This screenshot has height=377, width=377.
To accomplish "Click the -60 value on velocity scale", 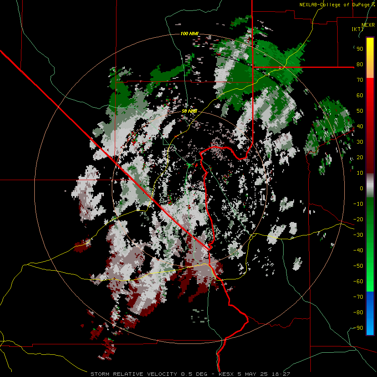I will (358, 281).
